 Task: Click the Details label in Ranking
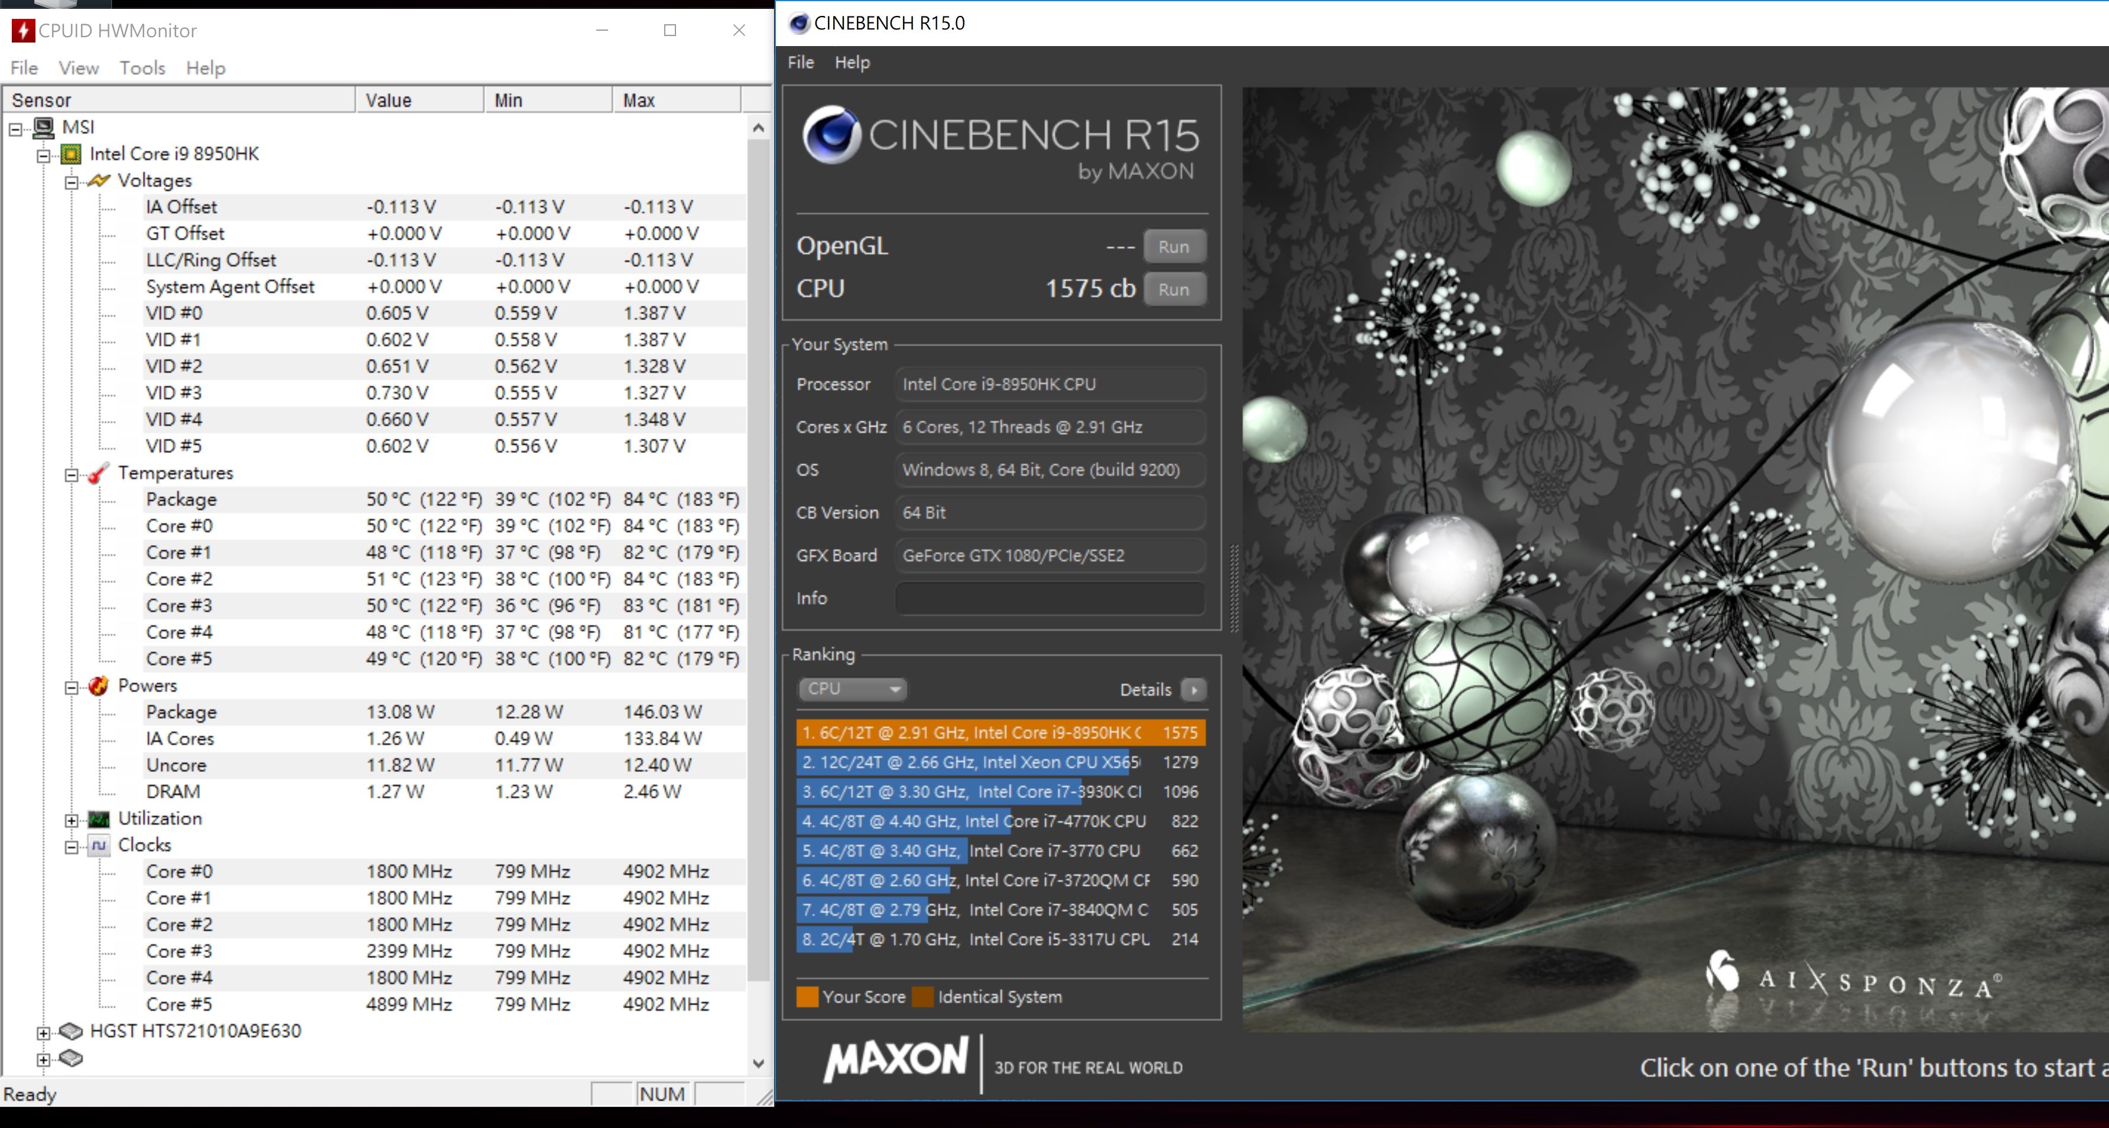(x=1145, y=690)
